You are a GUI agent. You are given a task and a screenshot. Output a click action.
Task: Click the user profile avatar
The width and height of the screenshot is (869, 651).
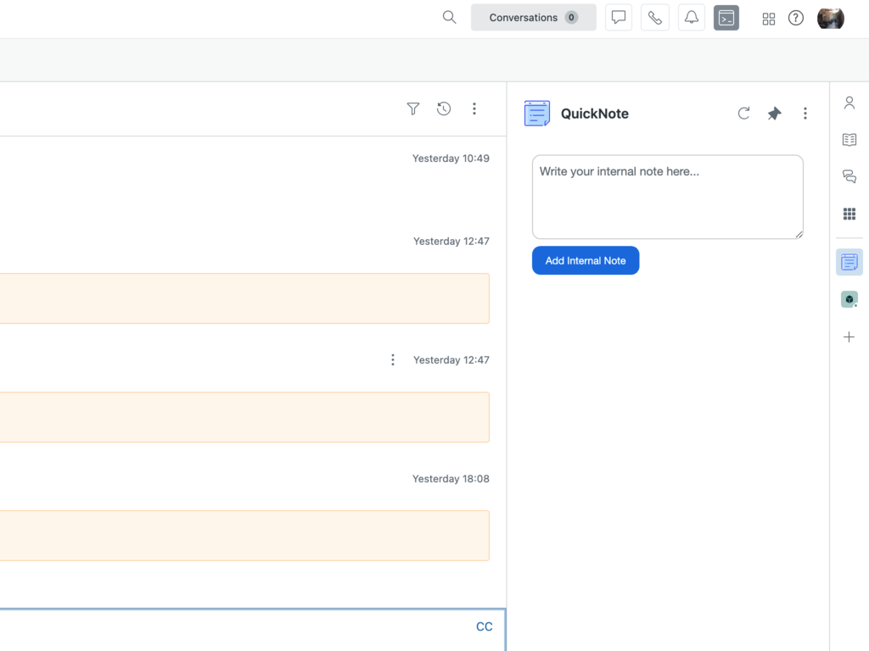tap(830, 18)
